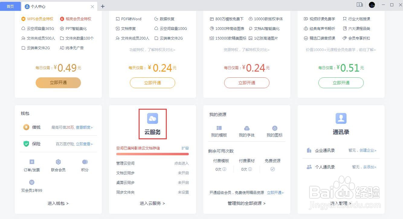403x219 pixels.
Task: Click 10000款版权字体 feature text
Action: [x=269, y=19]
